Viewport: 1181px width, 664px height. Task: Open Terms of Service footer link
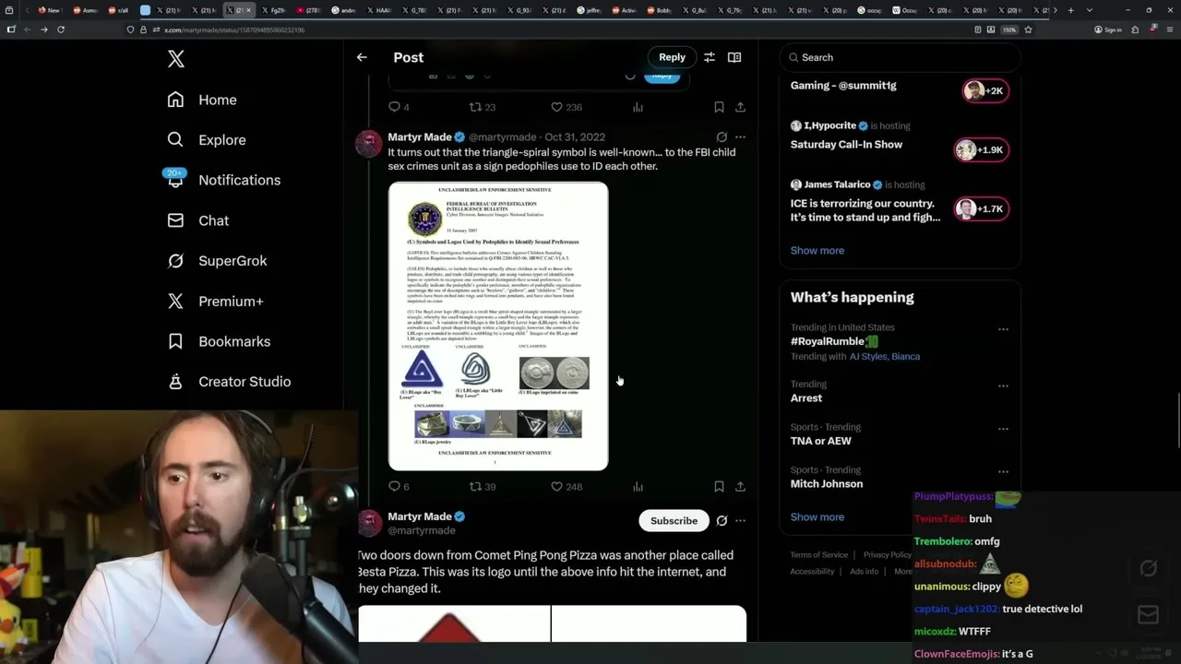pyautogui.click(x=818, y=555)
